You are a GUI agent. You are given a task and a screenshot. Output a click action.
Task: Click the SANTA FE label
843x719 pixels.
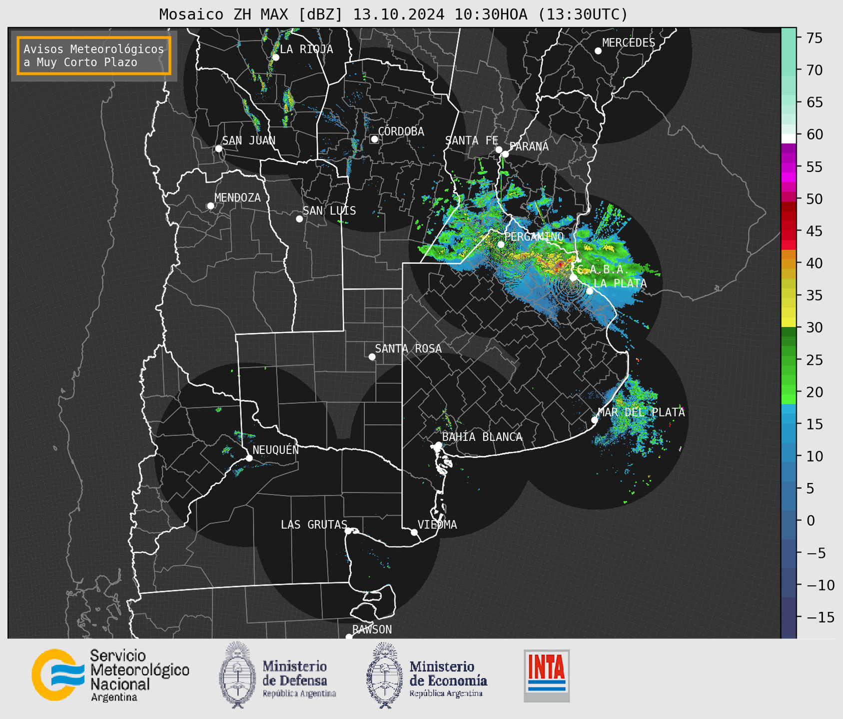click(x=472, y=140)
